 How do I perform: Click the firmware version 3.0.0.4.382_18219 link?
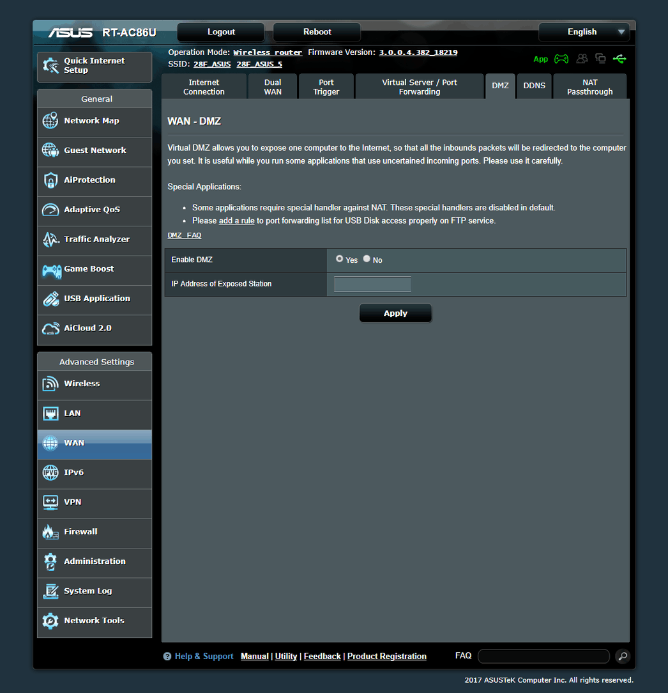pos(418,52)
